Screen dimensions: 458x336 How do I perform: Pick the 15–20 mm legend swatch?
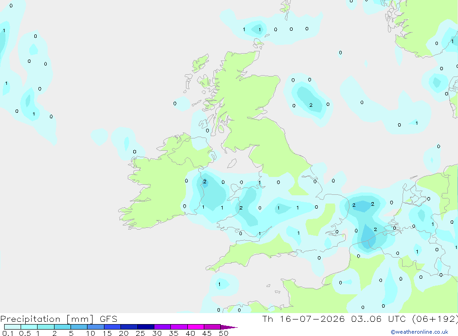click(113, 327)
